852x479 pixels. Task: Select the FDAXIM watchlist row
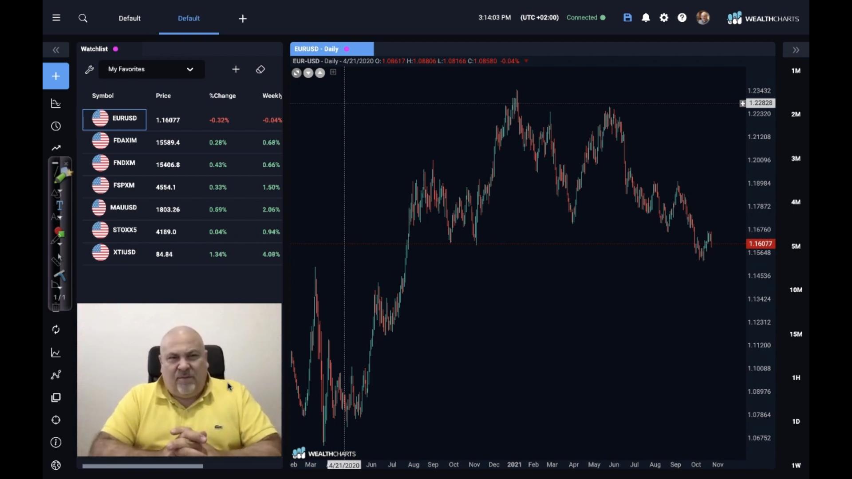click(182, 142)
